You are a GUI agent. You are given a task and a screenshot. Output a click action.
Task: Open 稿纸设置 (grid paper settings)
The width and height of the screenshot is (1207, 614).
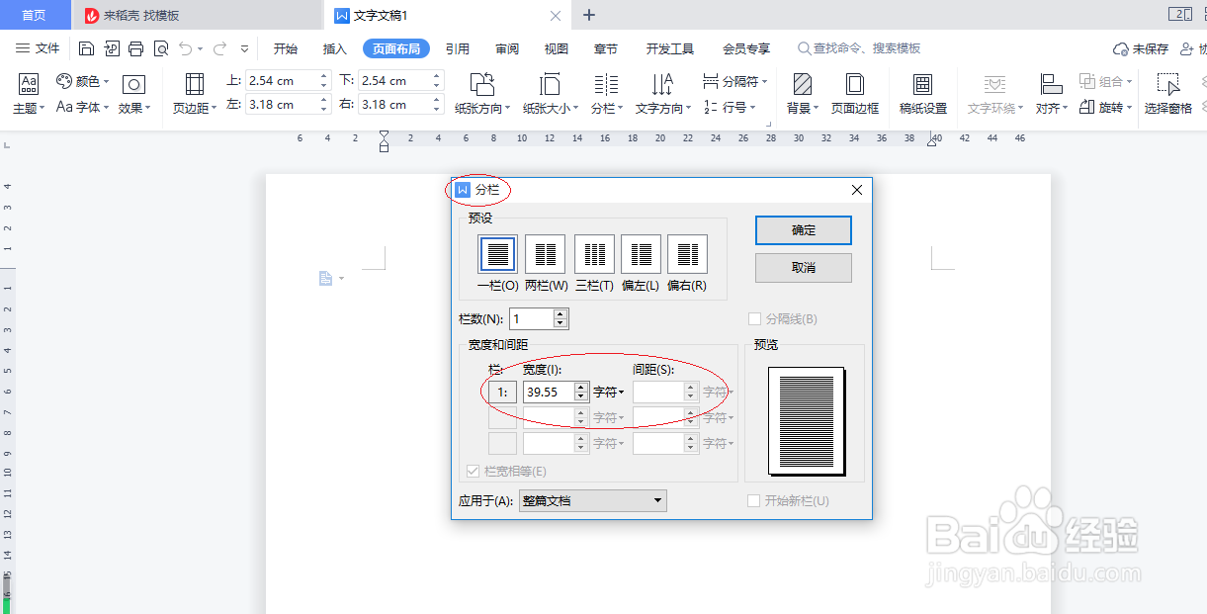point(922,94)
